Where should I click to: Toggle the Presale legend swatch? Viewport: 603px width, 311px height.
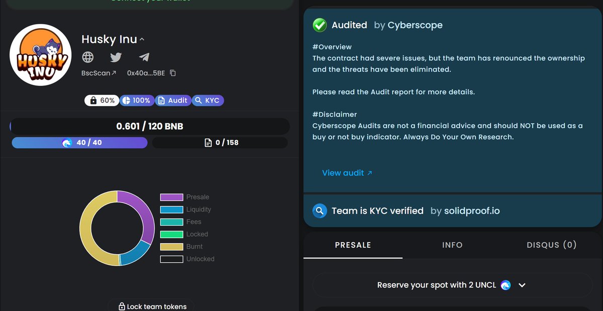pos(171,197)
